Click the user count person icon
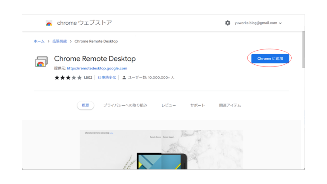Image resolution: width=327 pixels, height=184 pixels. point(124,78)
